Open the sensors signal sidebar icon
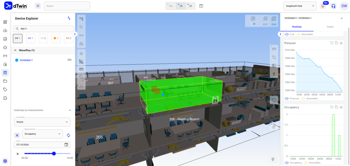This screenshot has width=350, height=166. (5, 56)
